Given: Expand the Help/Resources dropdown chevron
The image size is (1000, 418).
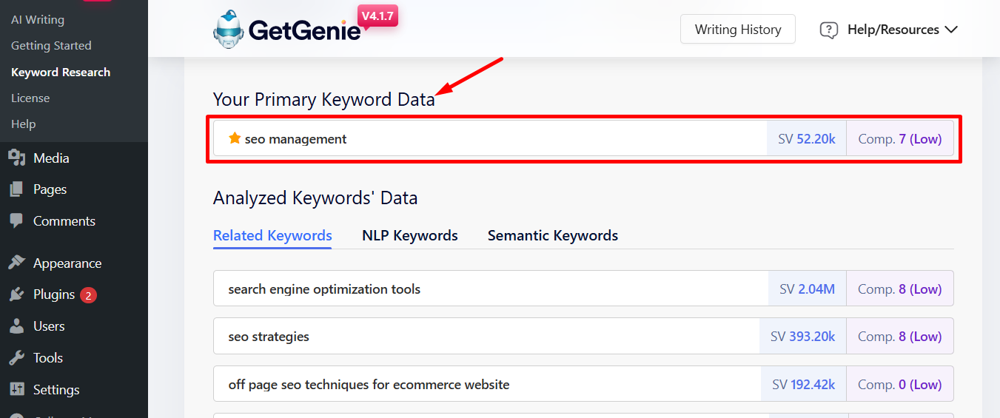Looking at the screenshot, I should pos(951,30).
